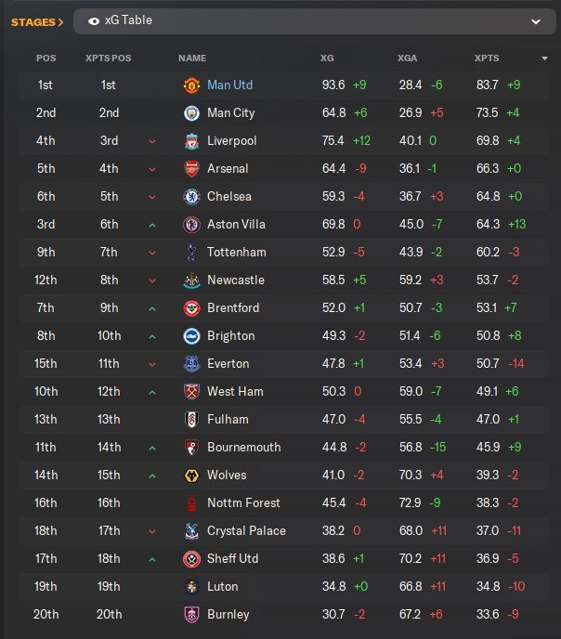
Task: Click the Man Utd club crest icon
Action: (192, 85)
